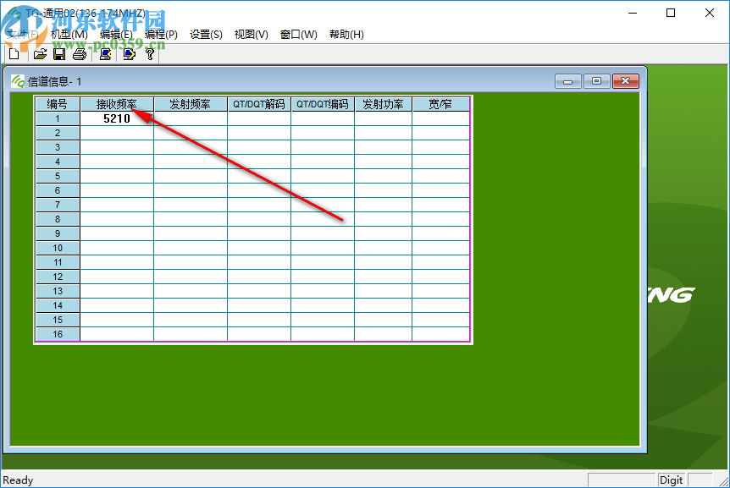Click the cell containing 5210
This screenshot has width=730, height=488.
[x=117, y=118]
